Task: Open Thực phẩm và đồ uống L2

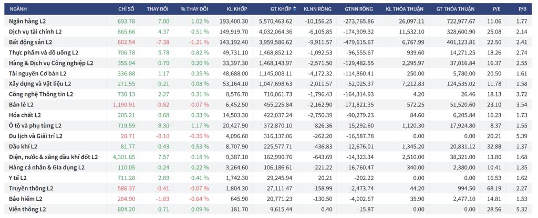Action: (44, 53)
